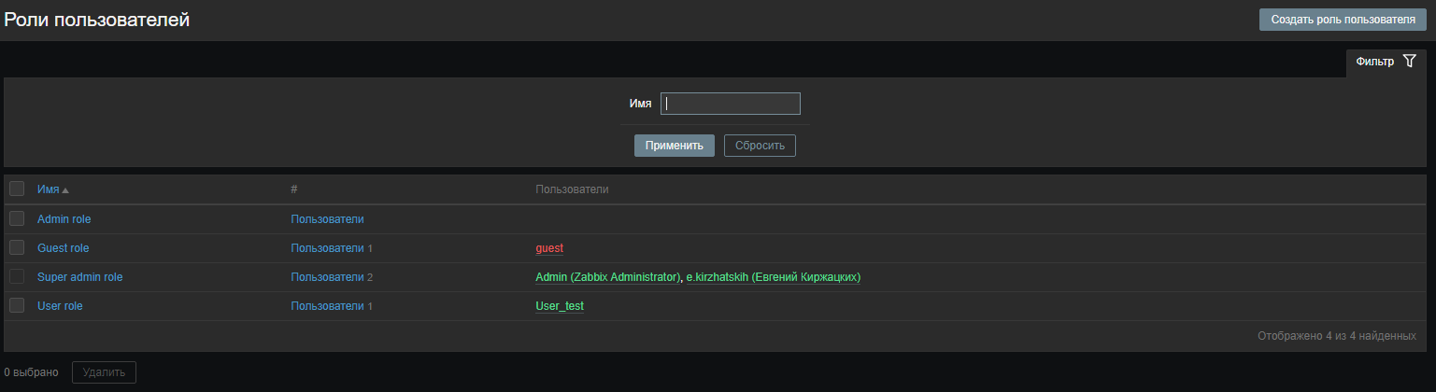View Пользователи list for Super admin role
Screen dimensions: 1436x392
click(x=327, y=277)
